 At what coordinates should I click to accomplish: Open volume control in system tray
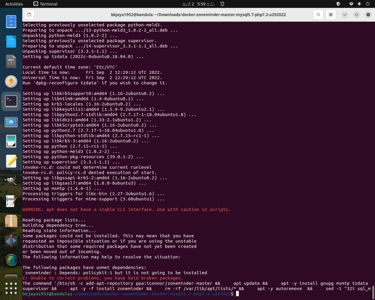[x=359, y=4]
